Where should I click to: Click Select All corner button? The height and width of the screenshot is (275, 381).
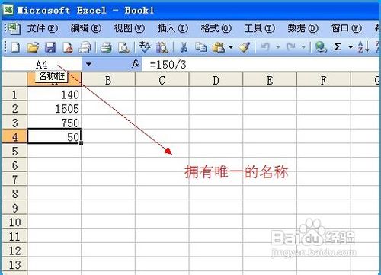click(14, 80)
